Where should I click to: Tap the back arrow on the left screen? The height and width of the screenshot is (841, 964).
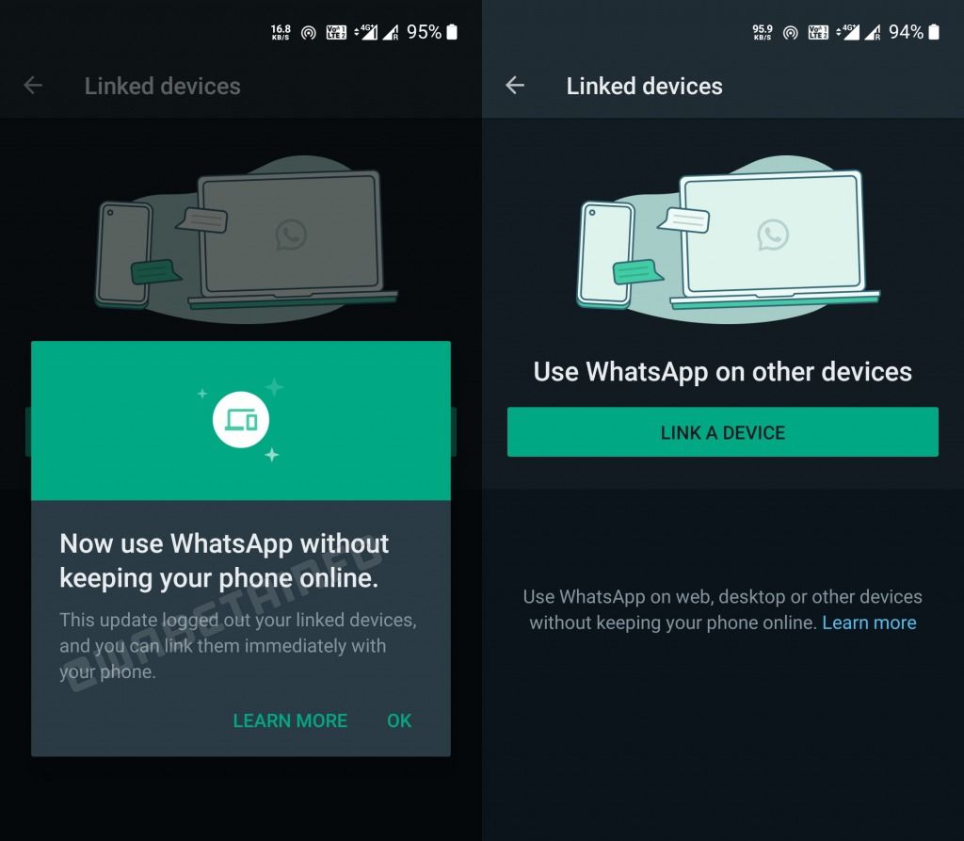tap(33, 86)
